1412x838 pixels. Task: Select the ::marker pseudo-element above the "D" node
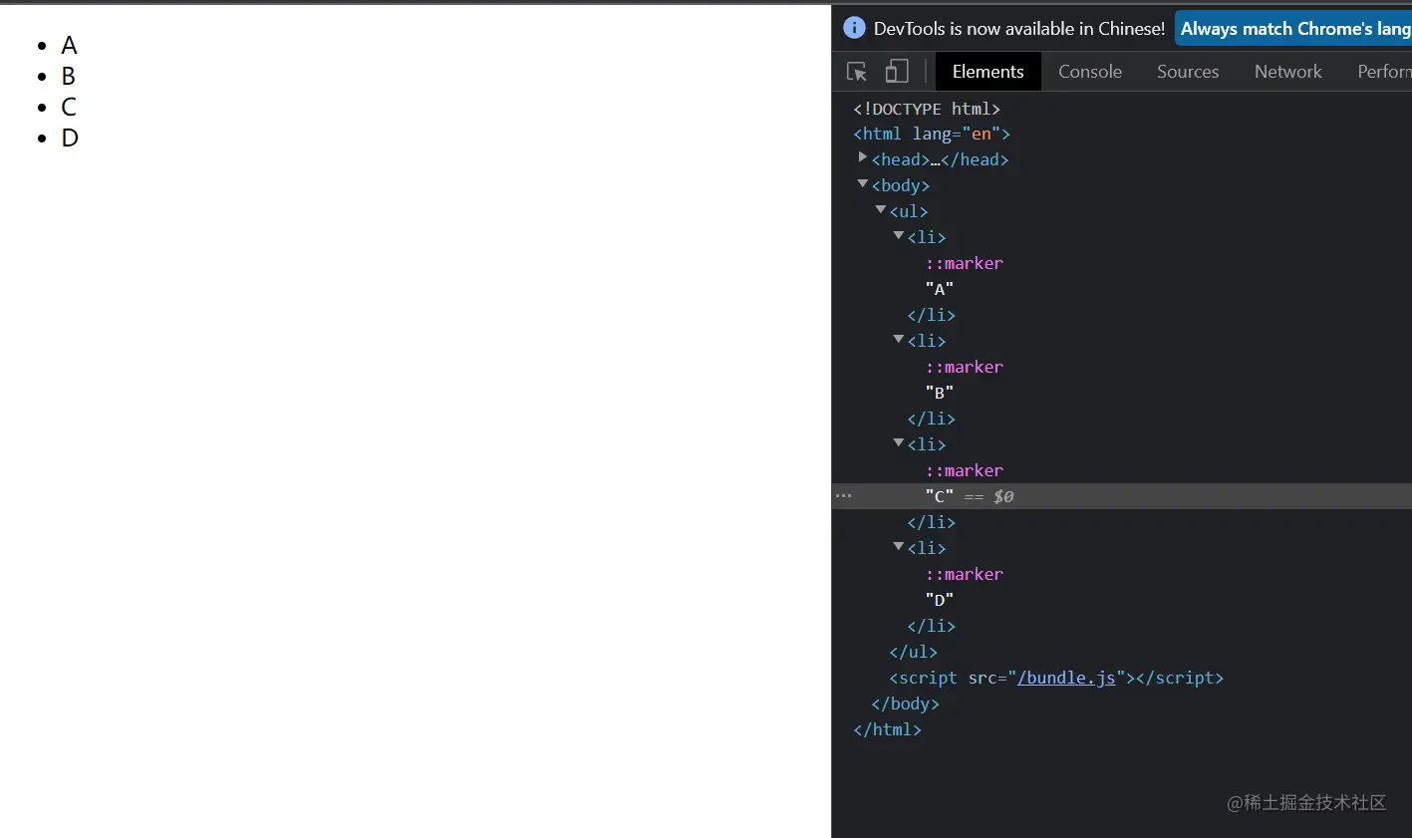(x=965, y=574)
